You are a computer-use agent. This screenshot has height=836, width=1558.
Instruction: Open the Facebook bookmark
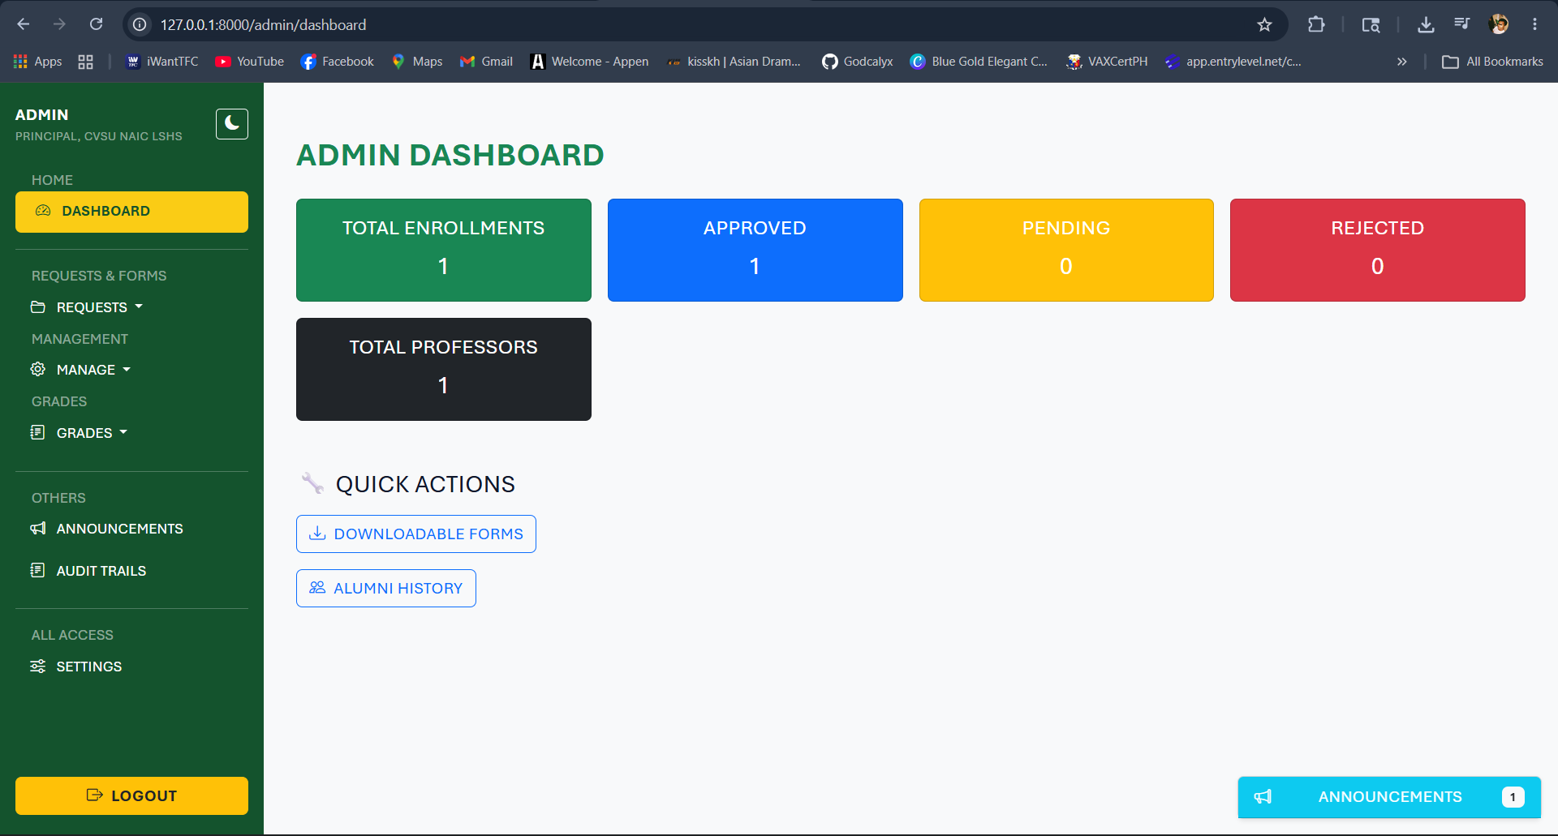click(x=337, y=62)
